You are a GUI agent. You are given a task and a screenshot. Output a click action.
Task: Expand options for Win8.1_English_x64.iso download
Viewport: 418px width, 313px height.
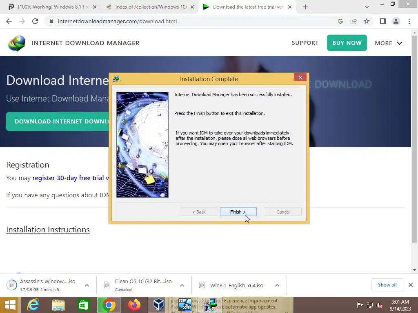click(277, 285)
